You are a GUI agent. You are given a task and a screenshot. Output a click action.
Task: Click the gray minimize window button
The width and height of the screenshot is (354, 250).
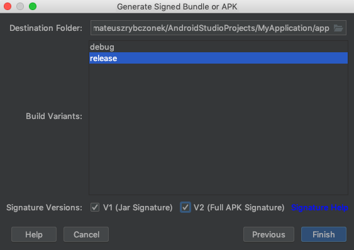click(x=20, y=6)
